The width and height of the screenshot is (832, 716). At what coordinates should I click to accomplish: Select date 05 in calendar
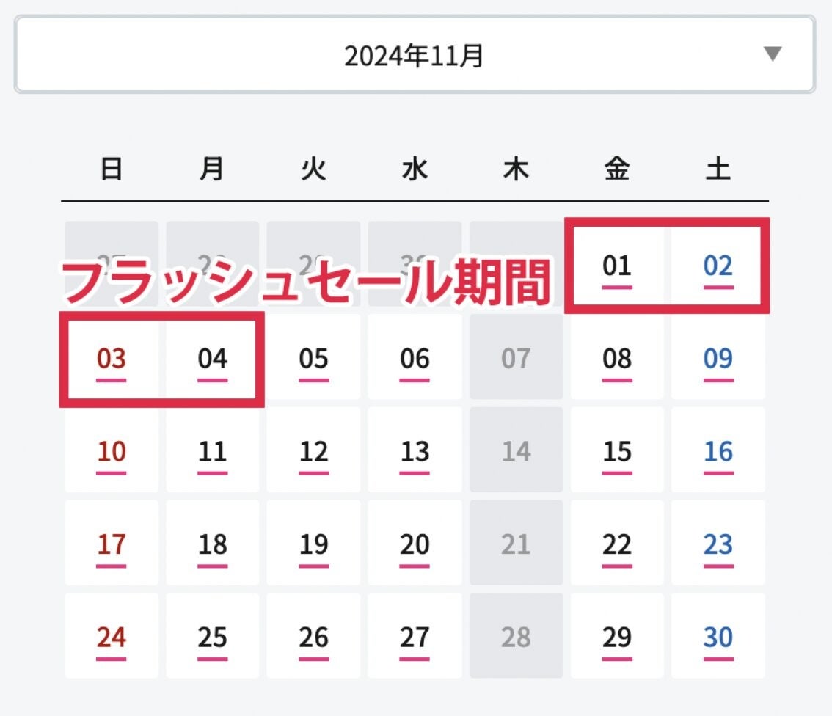point(313,359)
